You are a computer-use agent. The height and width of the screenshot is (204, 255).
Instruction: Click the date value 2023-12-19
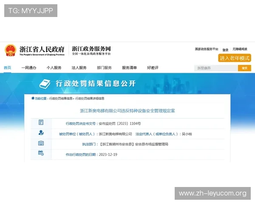108,155
